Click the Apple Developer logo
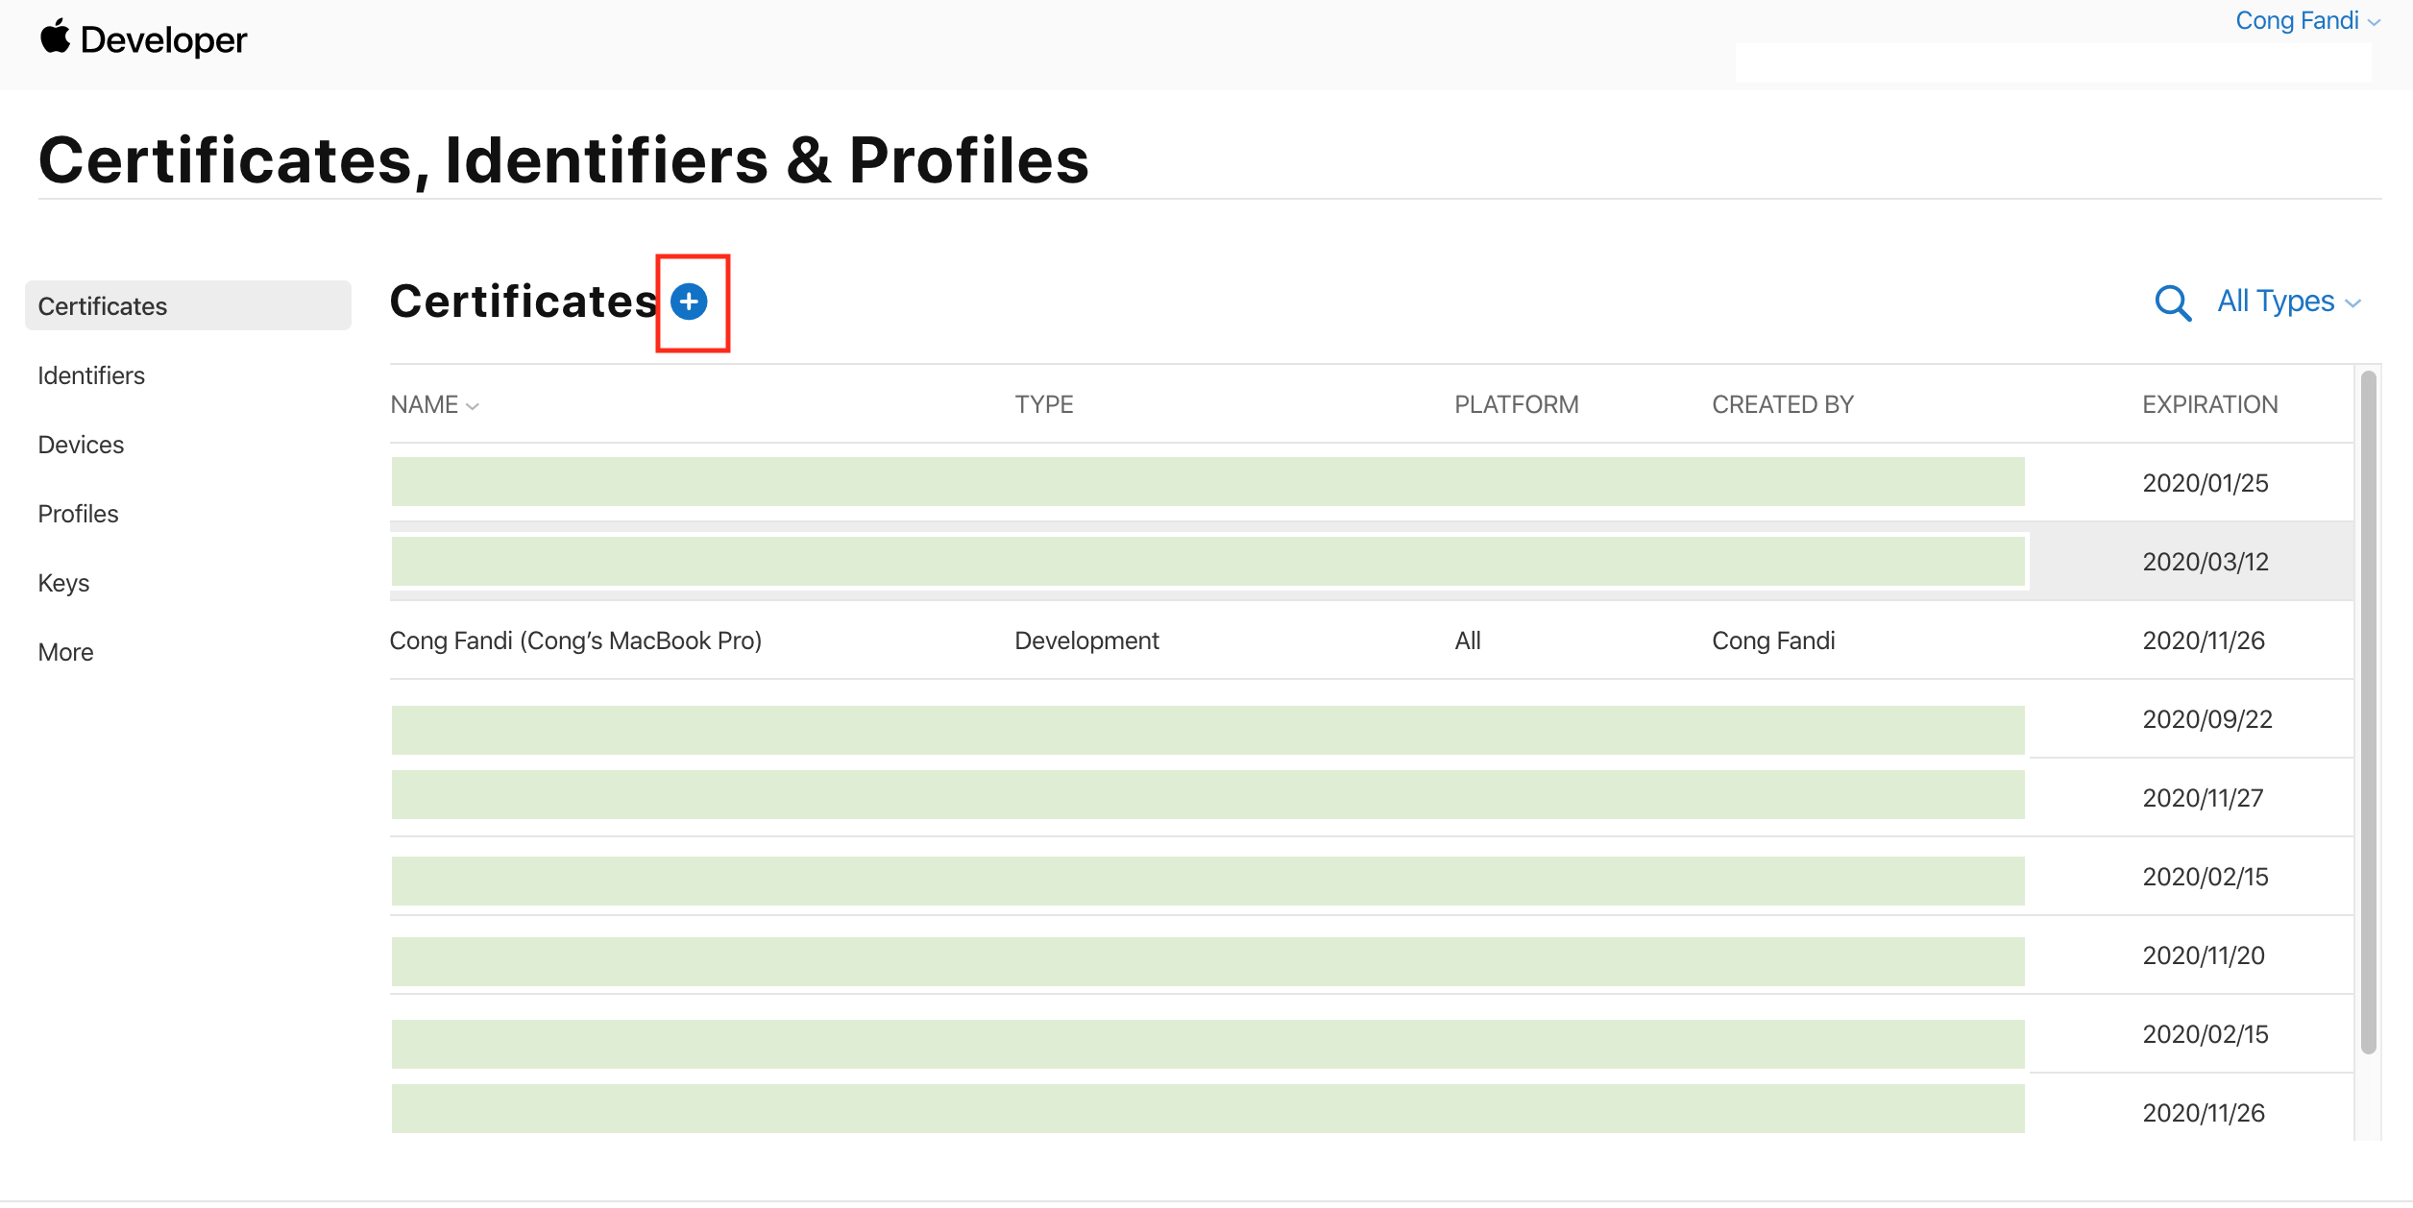The height and width of the screenshot is (1208, 2413). 143,39
